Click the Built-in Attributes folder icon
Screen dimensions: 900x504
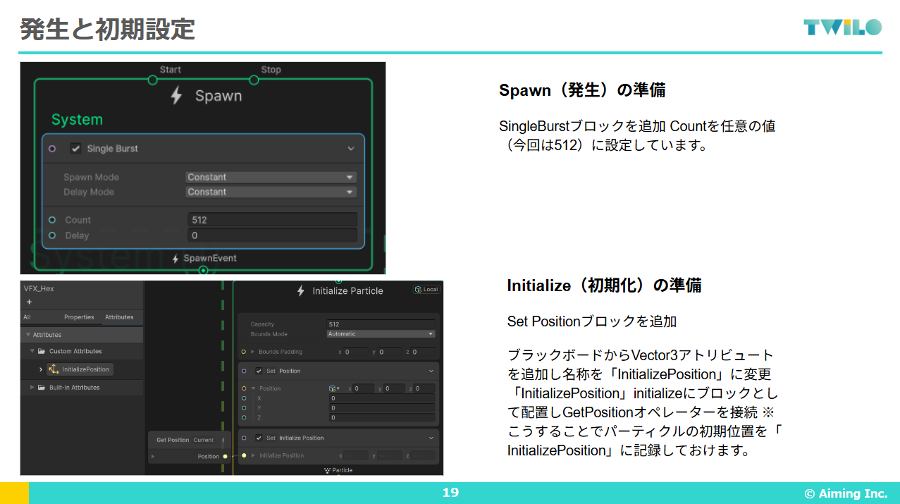click(42, 388)
